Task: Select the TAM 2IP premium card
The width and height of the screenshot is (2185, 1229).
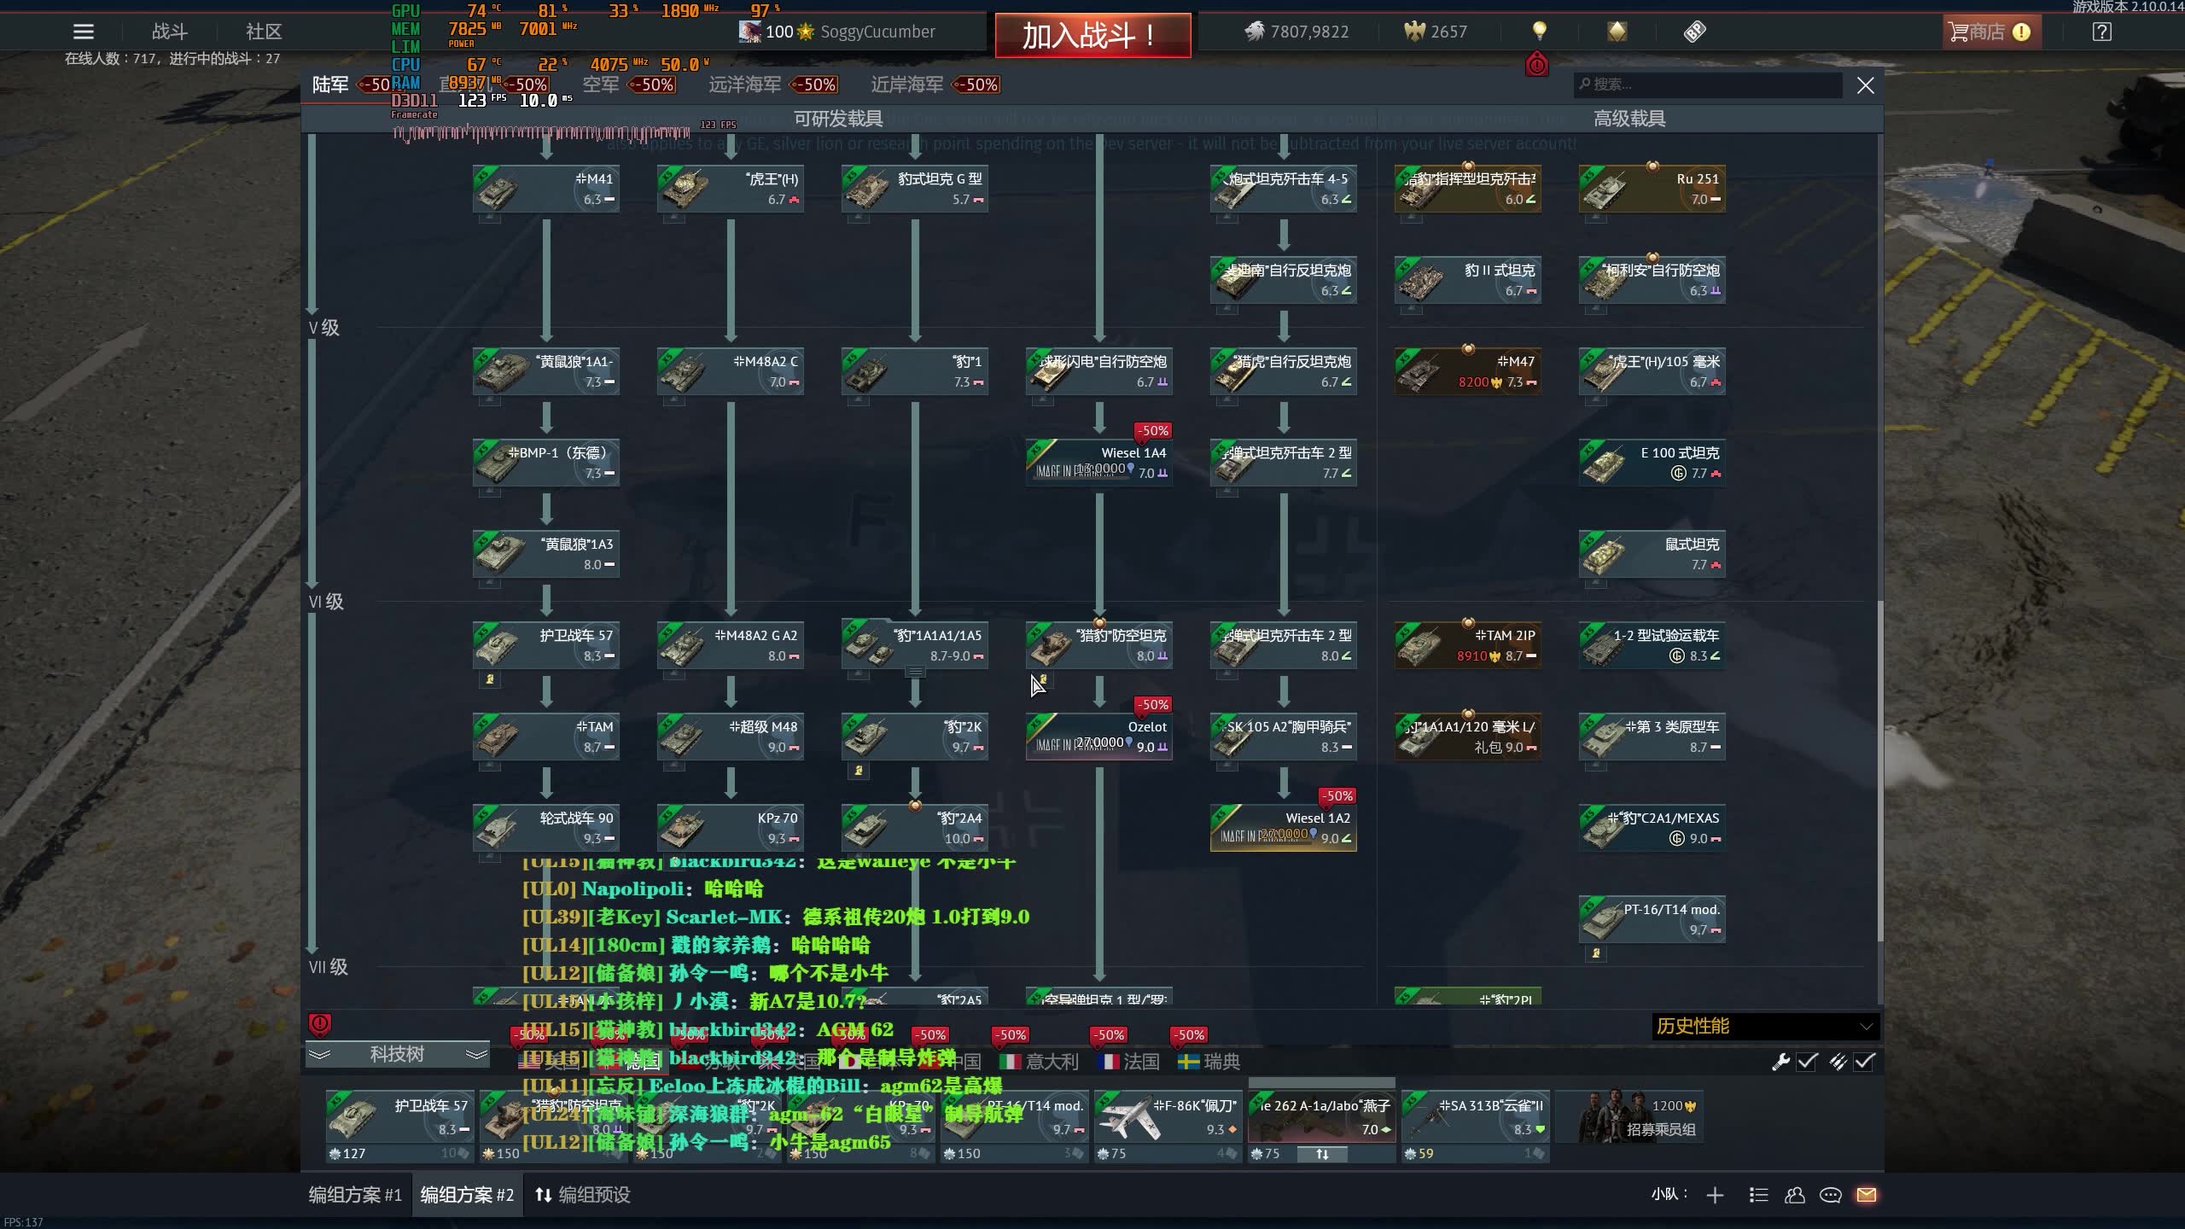Action: coord(1468,645)
